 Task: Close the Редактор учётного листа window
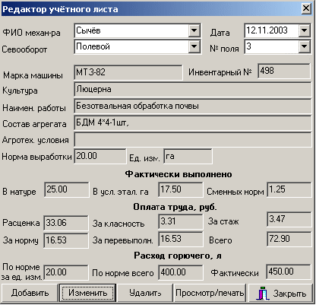[306, 9]
